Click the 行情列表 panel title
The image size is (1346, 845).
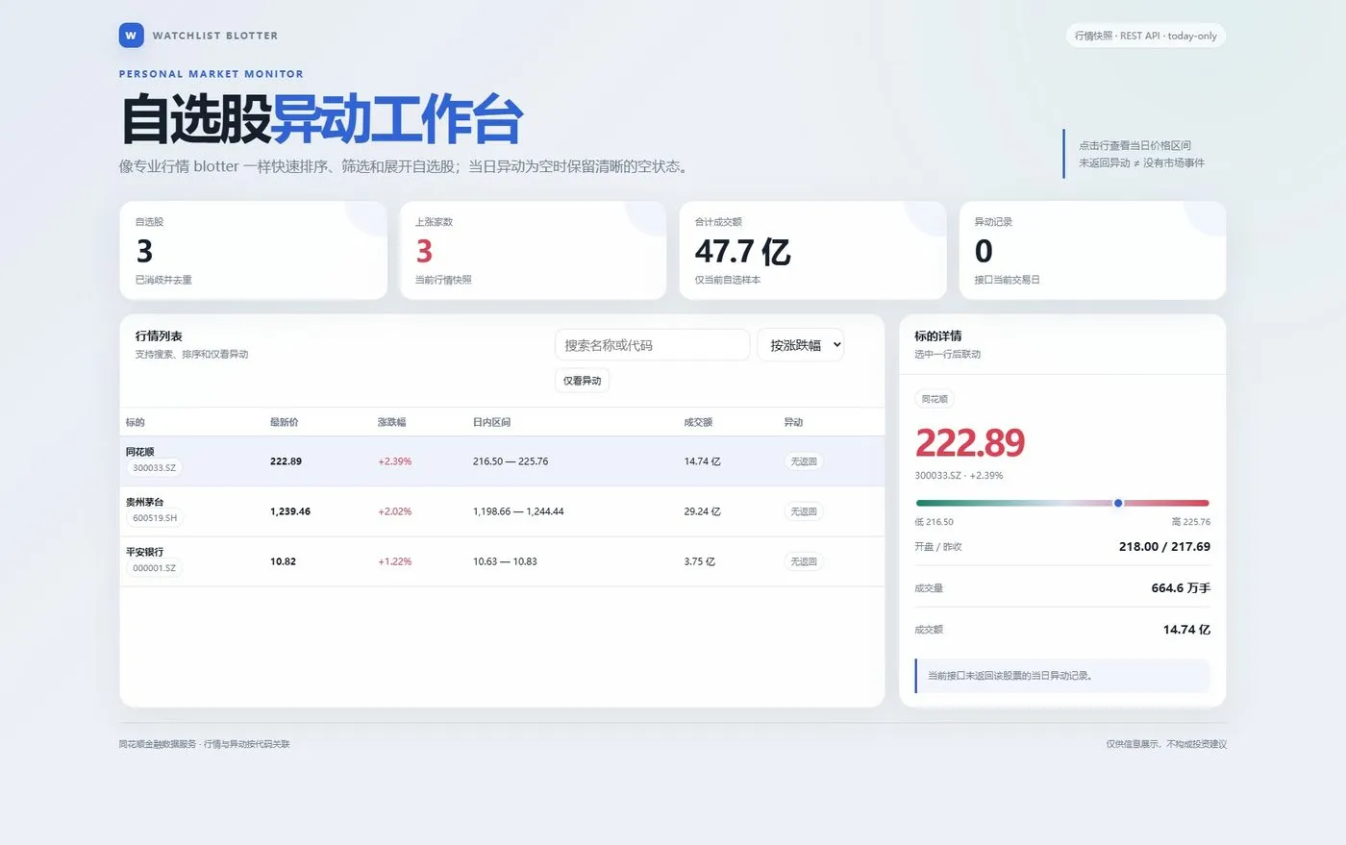tap(159, 336)
